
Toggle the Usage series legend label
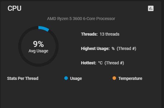click(x=76, y=78)
